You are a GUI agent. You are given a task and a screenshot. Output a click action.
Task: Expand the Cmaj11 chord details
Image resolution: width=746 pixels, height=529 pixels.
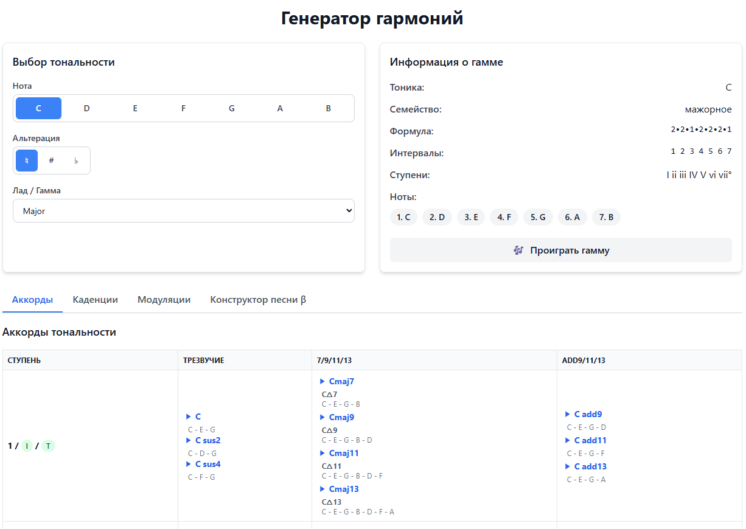pyautogui.click(x=344, y=454)
